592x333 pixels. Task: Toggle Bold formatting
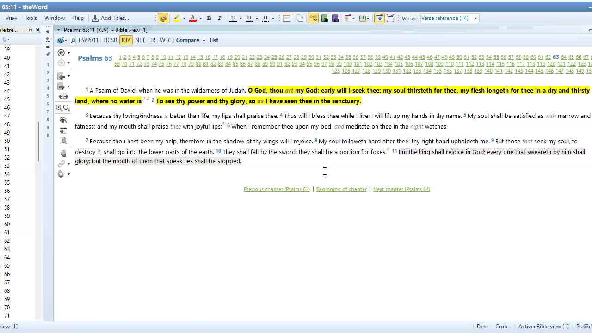click(x=209, y=18)
